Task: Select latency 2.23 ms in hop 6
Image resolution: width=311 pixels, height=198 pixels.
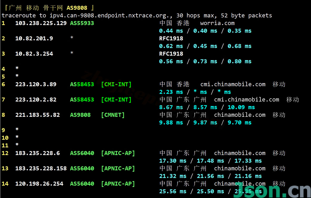Action: [171, 92]
